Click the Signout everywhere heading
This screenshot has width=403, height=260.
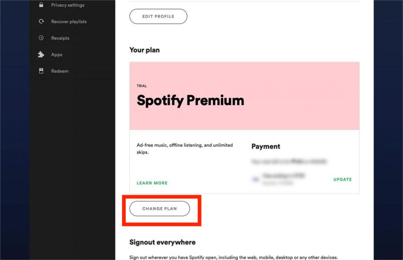tap(162, 242)
